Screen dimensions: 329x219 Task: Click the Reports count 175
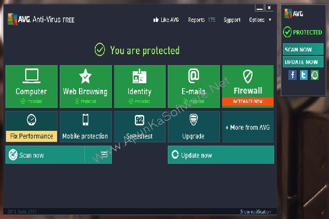coord(212,20)
